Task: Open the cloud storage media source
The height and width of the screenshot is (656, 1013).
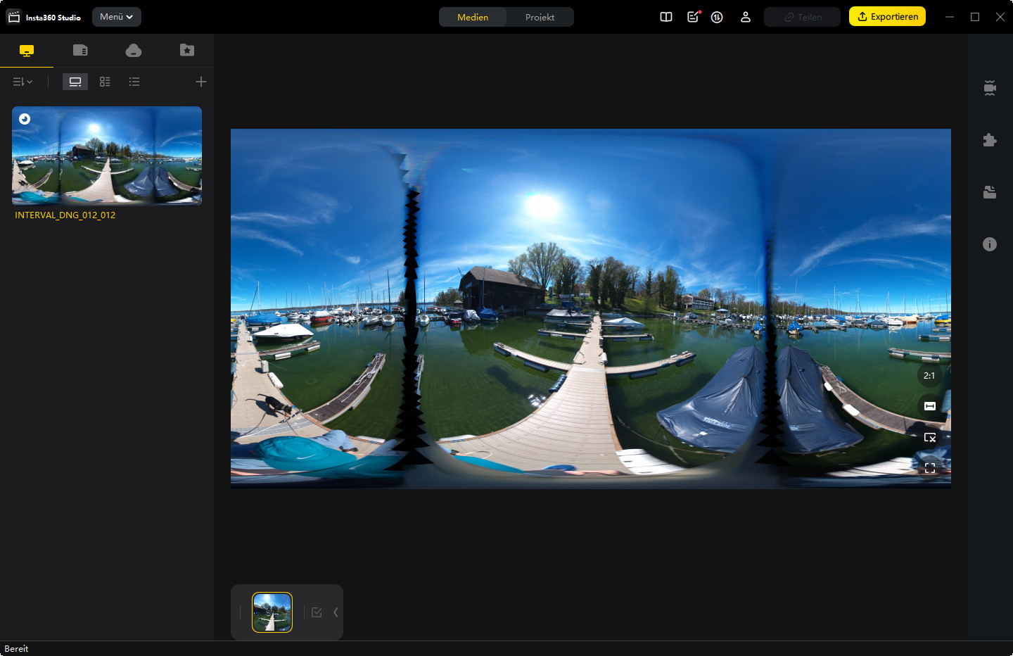Action: [134, 51]
